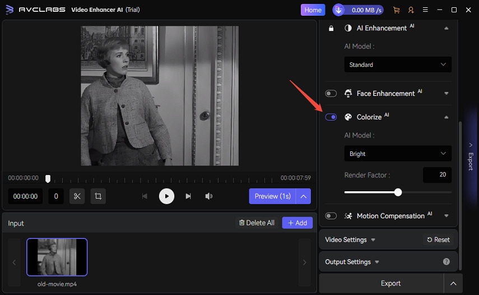Jump to previous frame

145,196
